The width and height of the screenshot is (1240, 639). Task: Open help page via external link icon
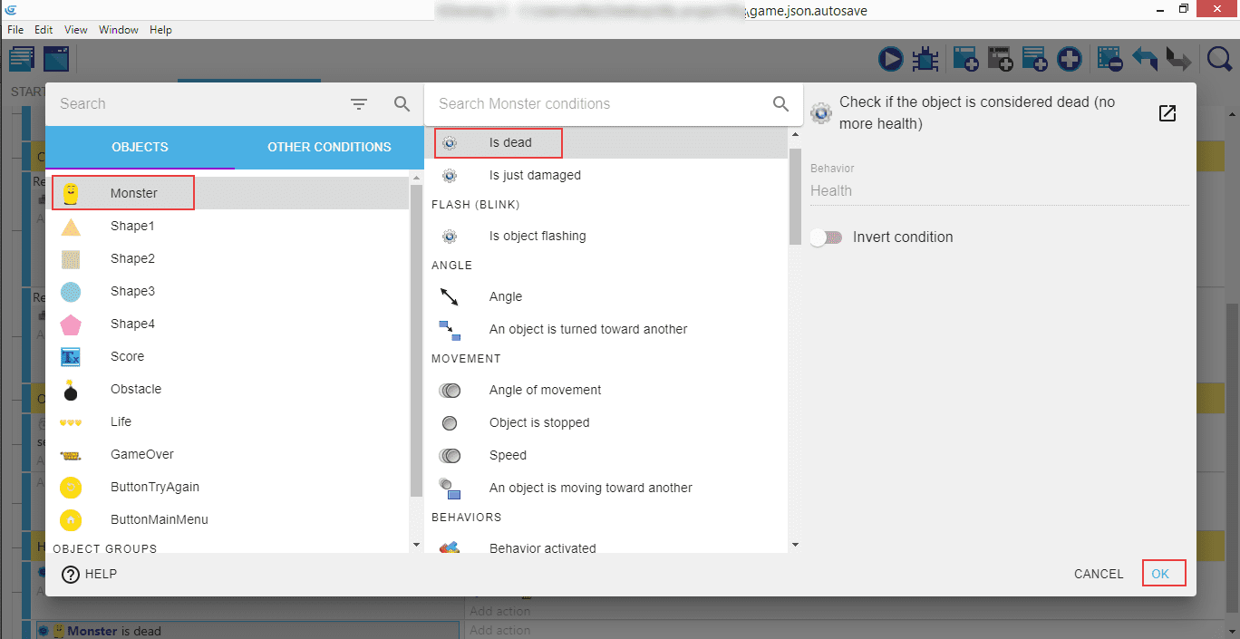click(1167, 113)
